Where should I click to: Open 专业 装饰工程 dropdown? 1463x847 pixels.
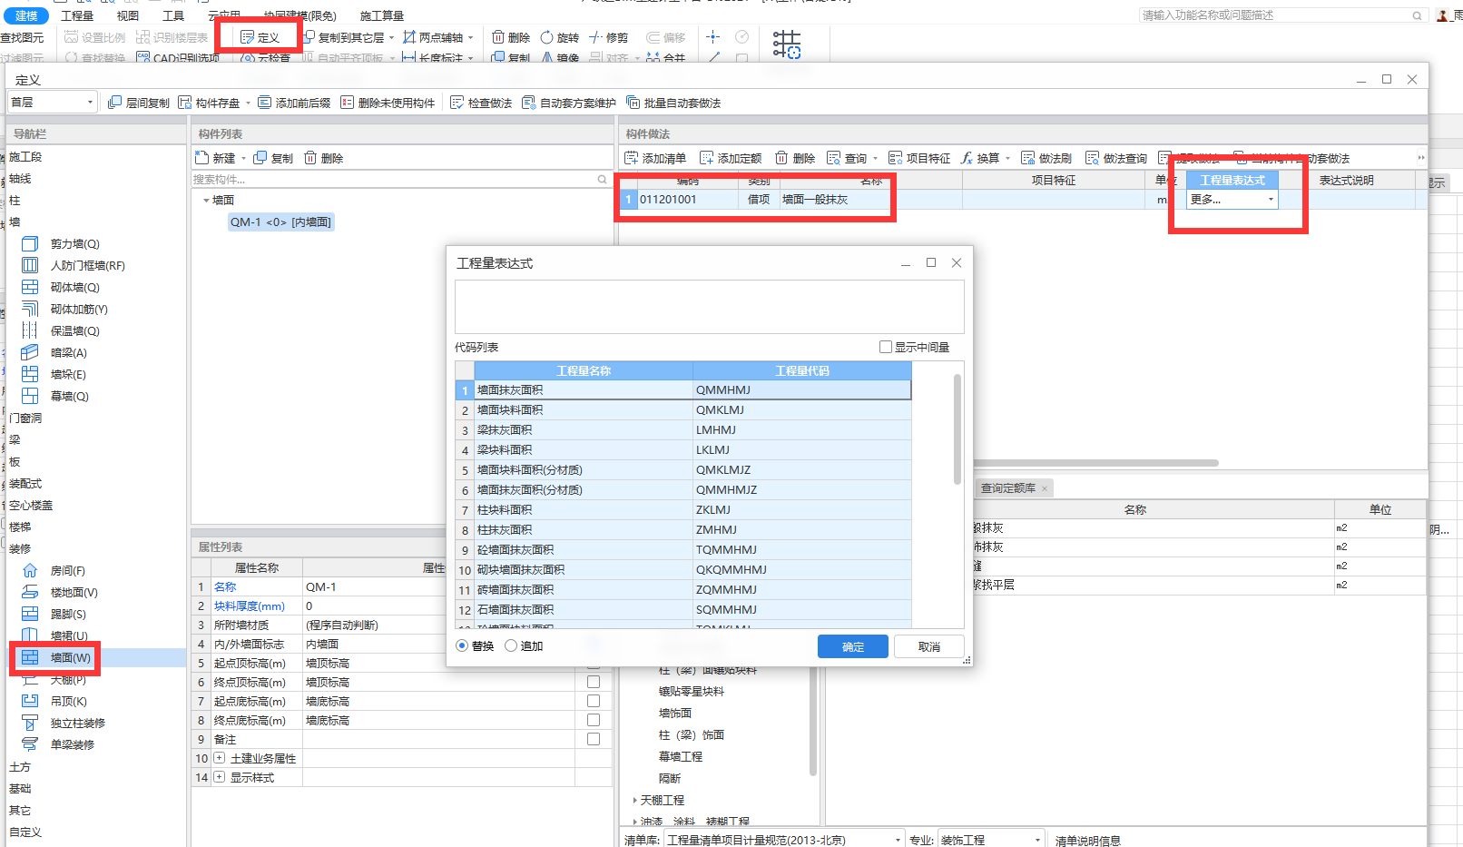coord(991,840)
